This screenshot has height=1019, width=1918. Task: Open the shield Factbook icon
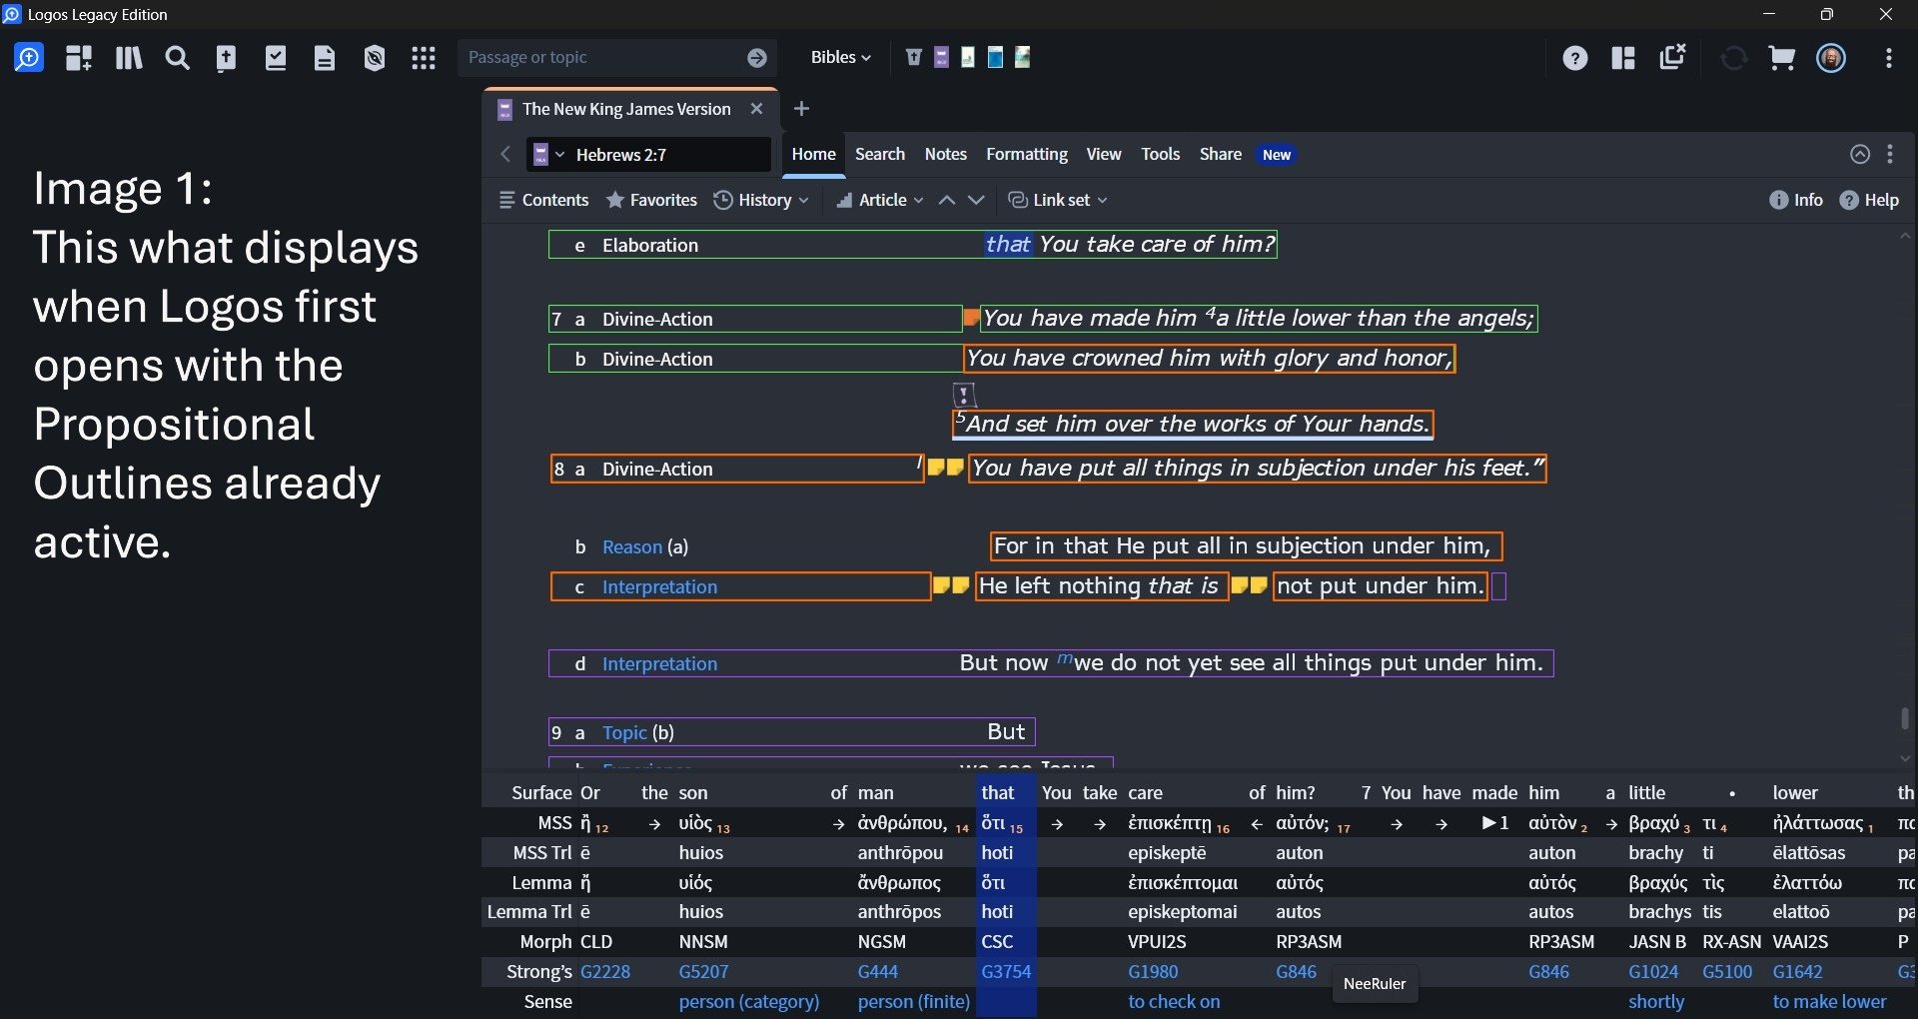(375, 58)
